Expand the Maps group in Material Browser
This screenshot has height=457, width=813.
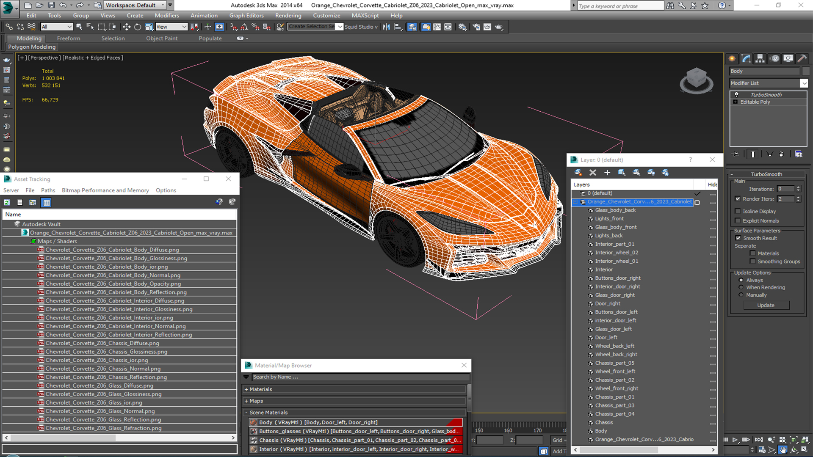[246, 401]
